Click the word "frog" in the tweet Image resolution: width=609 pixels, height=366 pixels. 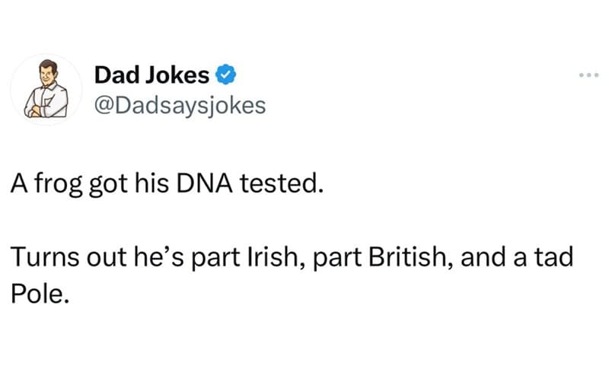pos(59,183)
